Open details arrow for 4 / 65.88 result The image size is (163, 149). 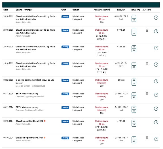tap(156, 48)
